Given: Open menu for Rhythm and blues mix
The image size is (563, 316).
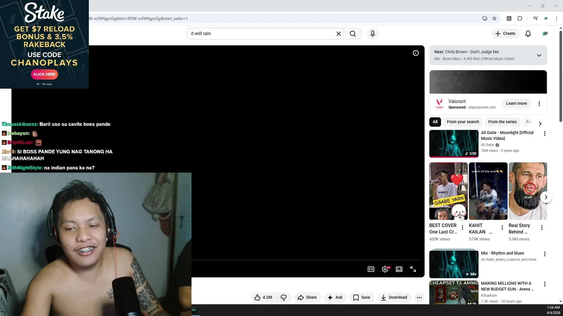Looking at the screenshot, I should coord(545,254).
